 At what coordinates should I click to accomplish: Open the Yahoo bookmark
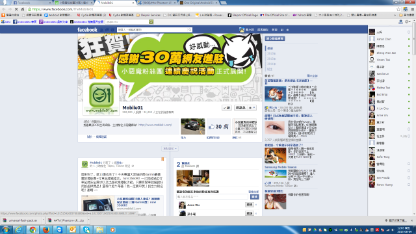(302, 15)
